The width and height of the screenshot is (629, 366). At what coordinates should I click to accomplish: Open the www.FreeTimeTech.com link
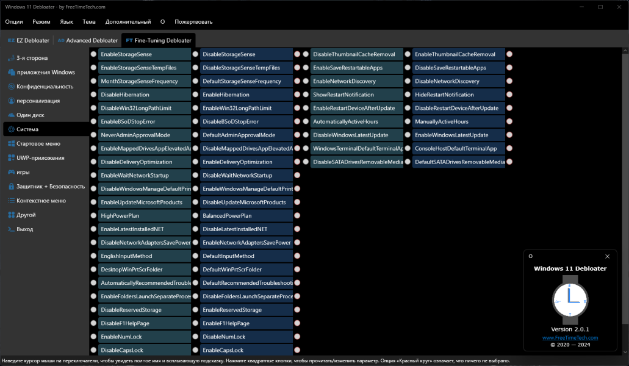point(570,337)
